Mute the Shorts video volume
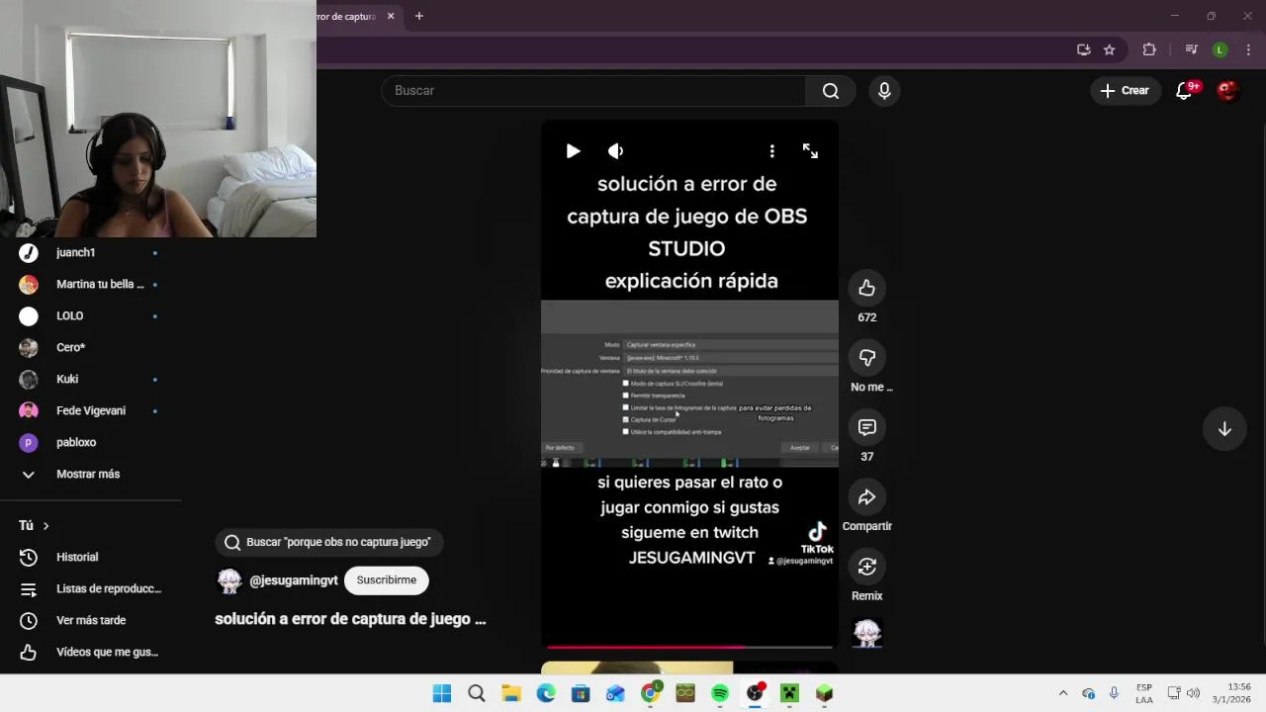The width and height of the screenshot is (1266, 712). [615, 151]
